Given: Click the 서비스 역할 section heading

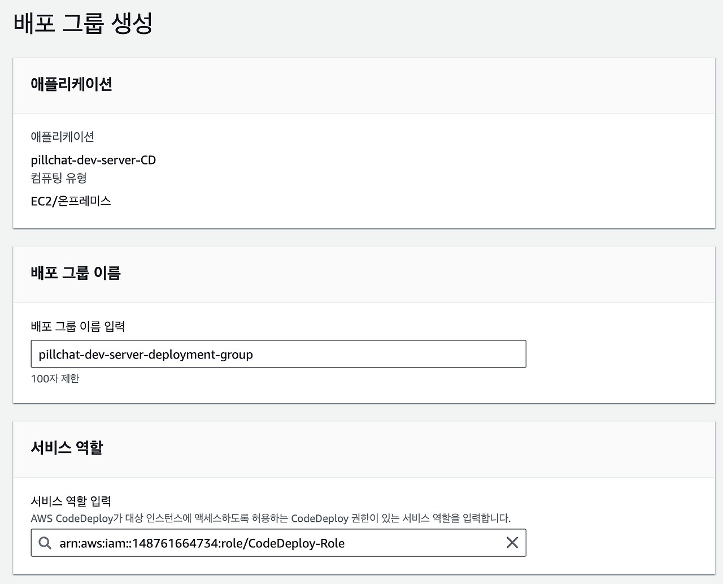Looking at the screenshot, I should [x=67, y=447].
